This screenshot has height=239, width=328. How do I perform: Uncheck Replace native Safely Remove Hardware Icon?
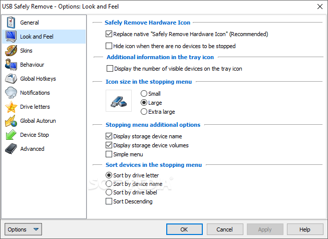pos(109,34)
